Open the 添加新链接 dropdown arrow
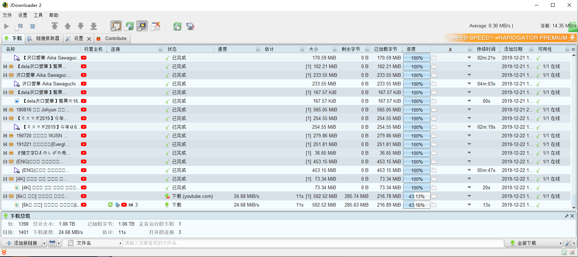This screenshot has height=257, width=578. pyautogui.click(x=44, y=243)
